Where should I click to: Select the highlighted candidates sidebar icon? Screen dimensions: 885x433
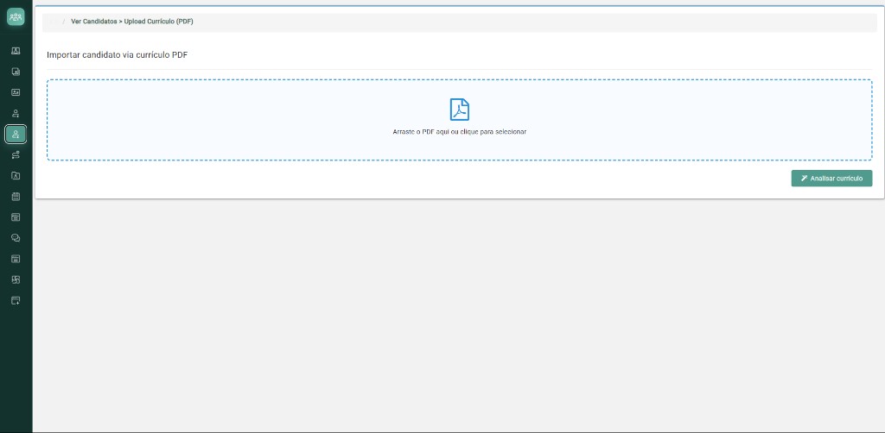click(x=16, y=134)
